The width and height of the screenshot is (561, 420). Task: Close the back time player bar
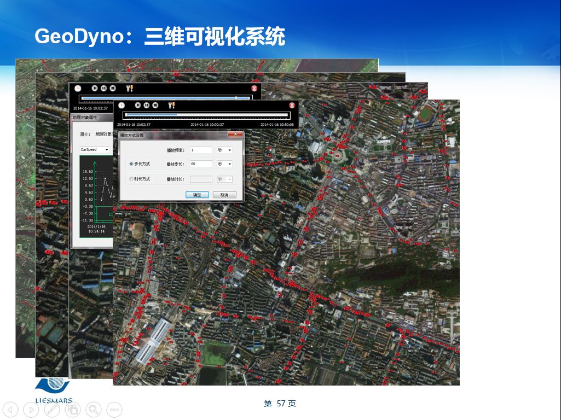255,88
